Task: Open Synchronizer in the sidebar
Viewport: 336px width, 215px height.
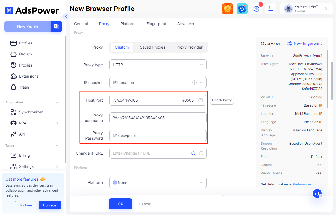Action: (31, 112)
